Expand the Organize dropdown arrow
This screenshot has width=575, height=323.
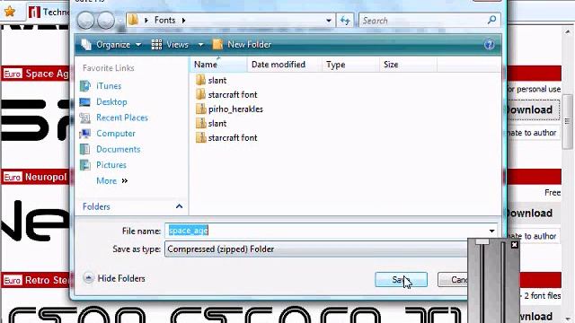point(138,45)
